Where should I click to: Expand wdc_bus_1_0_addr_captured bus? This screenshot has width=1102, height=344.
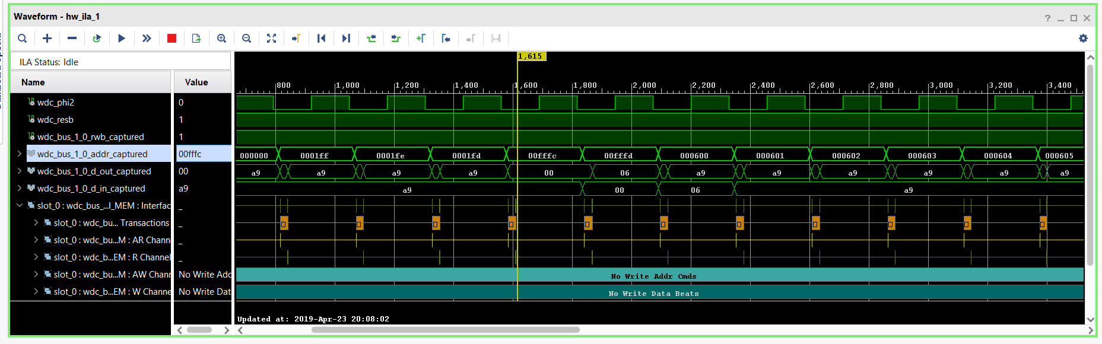click(x=20, y=154)
